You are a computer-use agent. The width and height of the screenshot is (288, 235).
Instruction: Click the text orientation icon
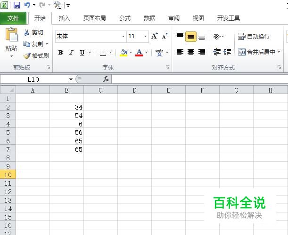coord(217,37)
